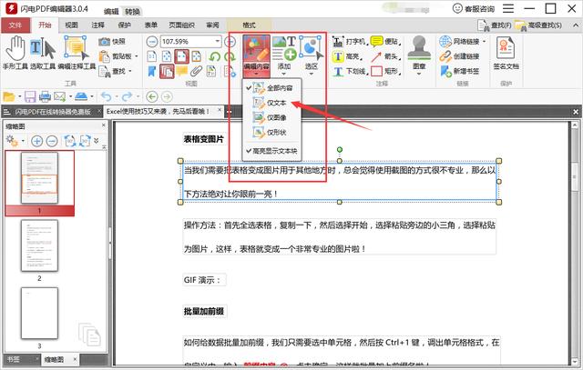Switch to the 页面组织 ribbon tab
Screen dimensions: 583x370
182,25
